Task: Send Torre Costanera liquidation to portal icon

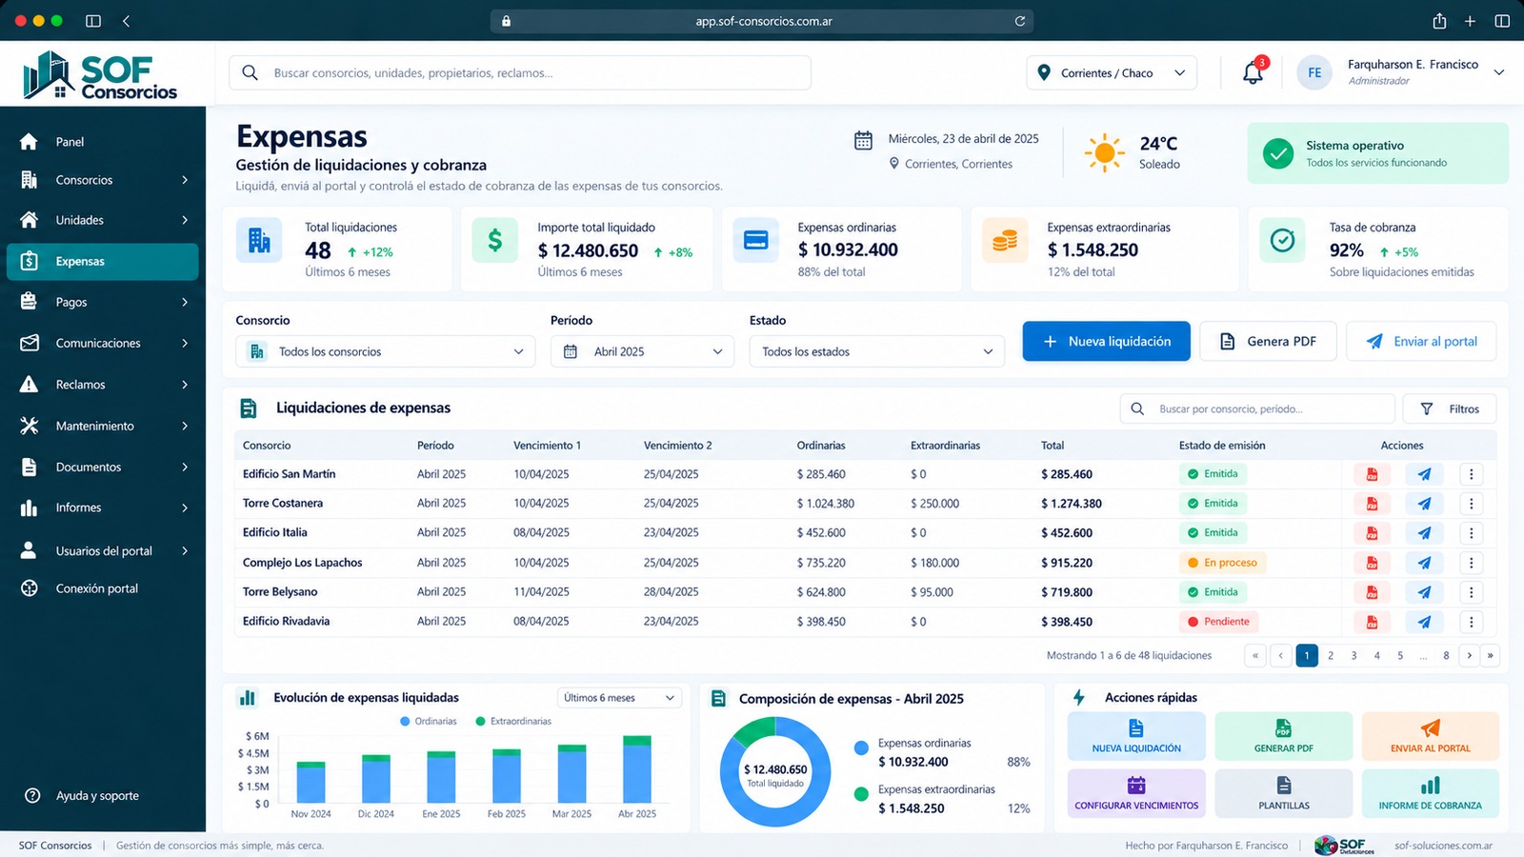Action: pos(1424,504)
